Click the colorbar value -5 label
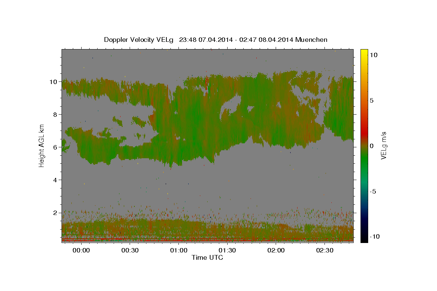437x291 pixels. pyautogui.click(x=373, y=191)
